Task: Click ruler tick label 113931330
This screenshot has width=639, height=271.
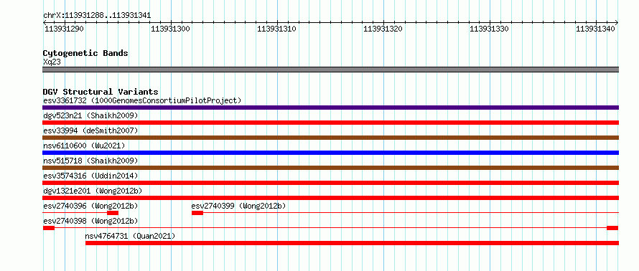Action: [490, 29]
